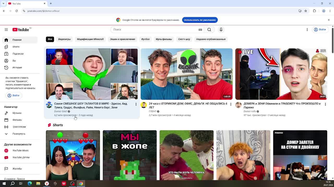Open the YouTube hamburger guide menu
The width and height of the screenshot is (334, 187).
point(6,30)
